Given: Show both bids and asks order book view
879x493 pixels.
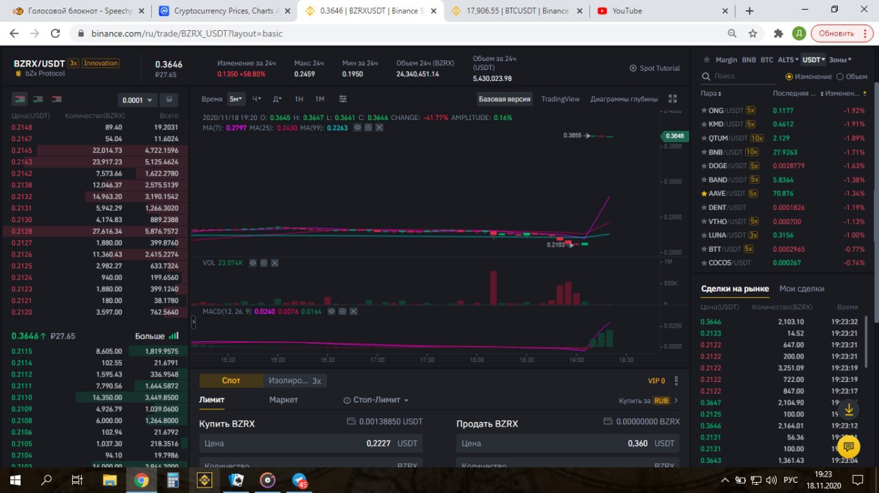Looking at the screenshot, I should (x=20, y=99).
